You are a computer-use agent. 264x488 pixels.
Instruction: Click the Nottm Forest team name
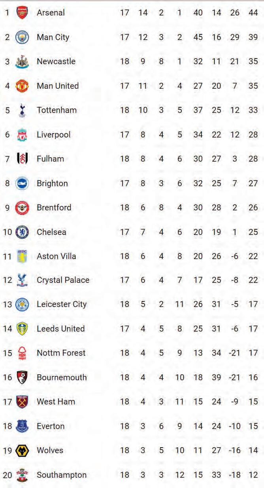coord(61,353)
